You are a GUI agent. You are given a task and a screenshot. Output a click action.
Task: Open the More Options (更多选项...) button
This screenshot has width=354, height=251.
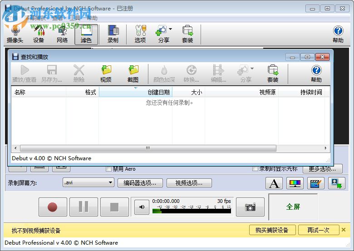pyautogui.click(x=323, y=168)
